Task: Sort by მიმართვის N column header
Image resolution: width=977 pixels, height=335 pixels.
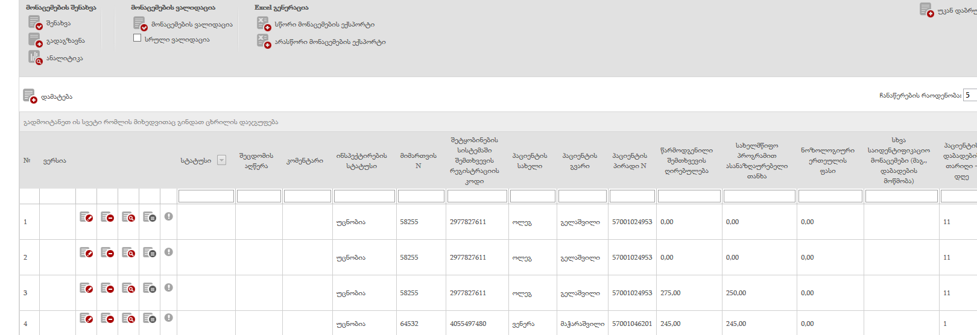Action: (418, 160)
